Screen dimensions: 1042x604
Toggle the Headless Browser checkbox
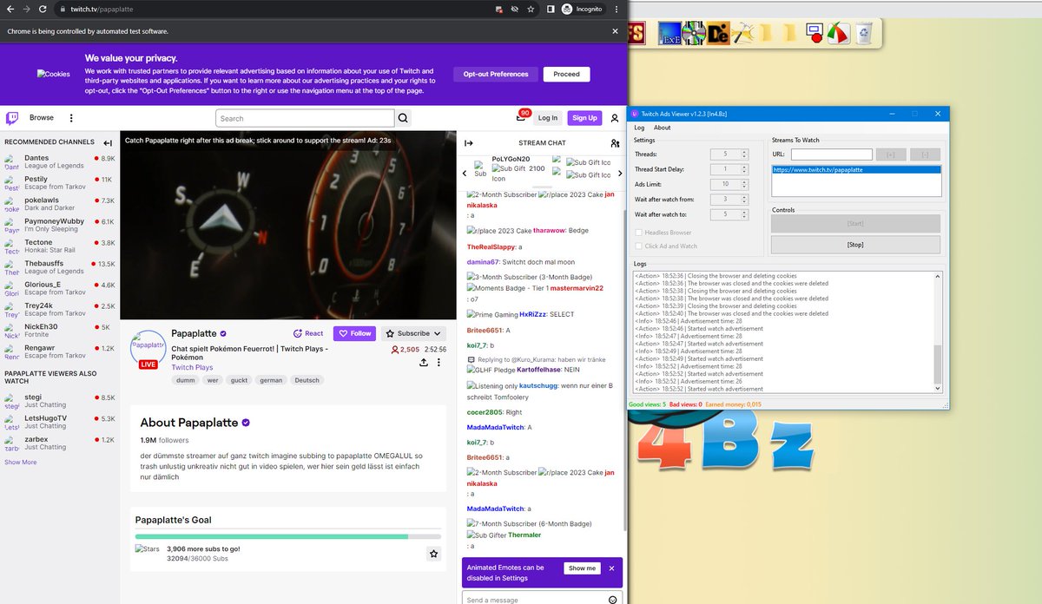tap(639, 233)
